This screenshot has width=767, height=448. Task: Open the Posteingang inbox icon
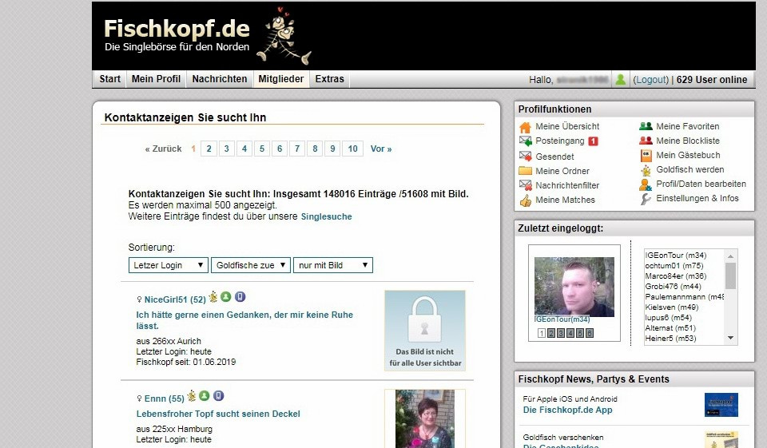pos(525,141)
